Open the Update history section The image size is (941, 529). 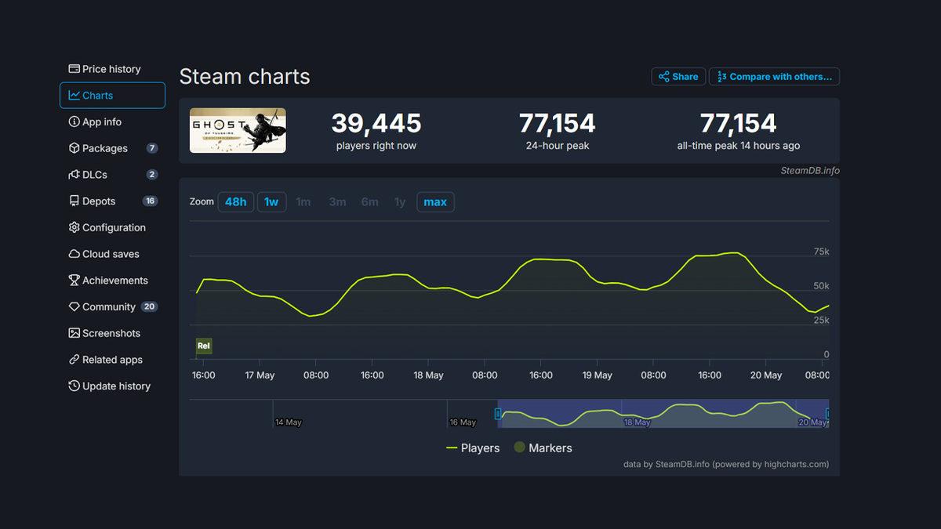[116, 386]
